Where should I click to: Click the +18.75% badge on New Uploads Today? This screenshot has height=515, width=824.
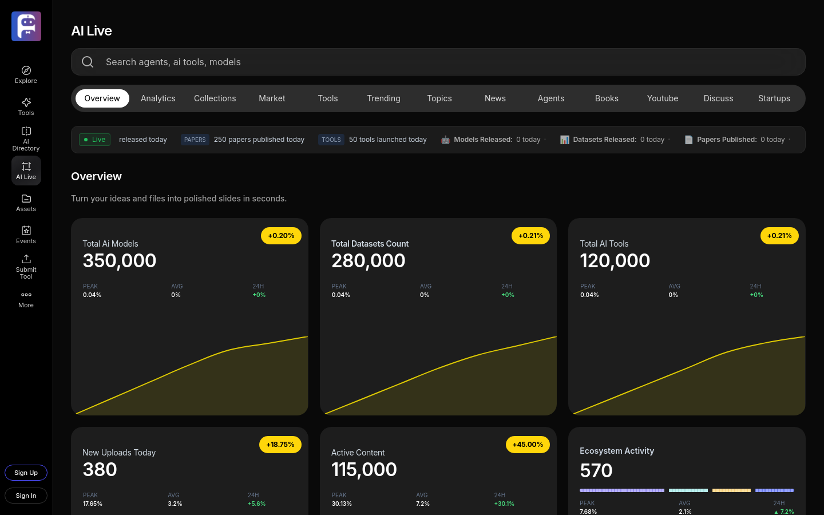pos(280,445)
